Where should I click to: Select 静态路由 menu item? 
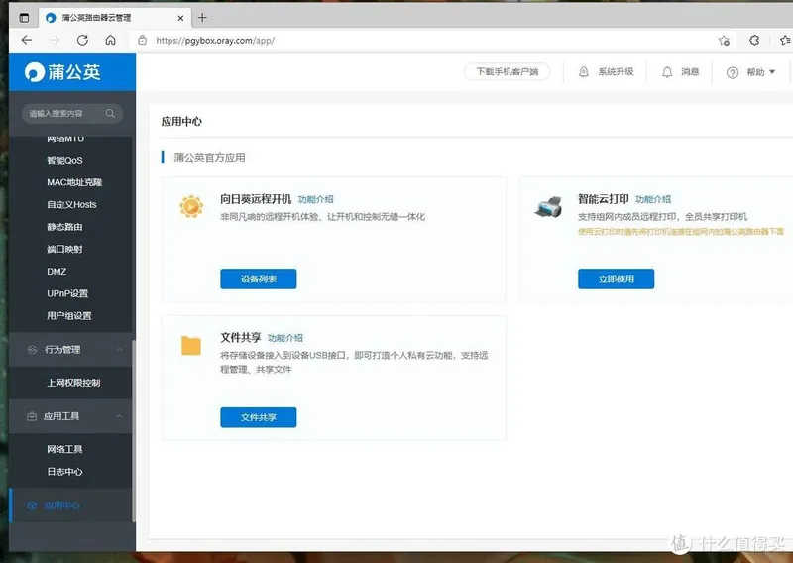pos(64,227)
